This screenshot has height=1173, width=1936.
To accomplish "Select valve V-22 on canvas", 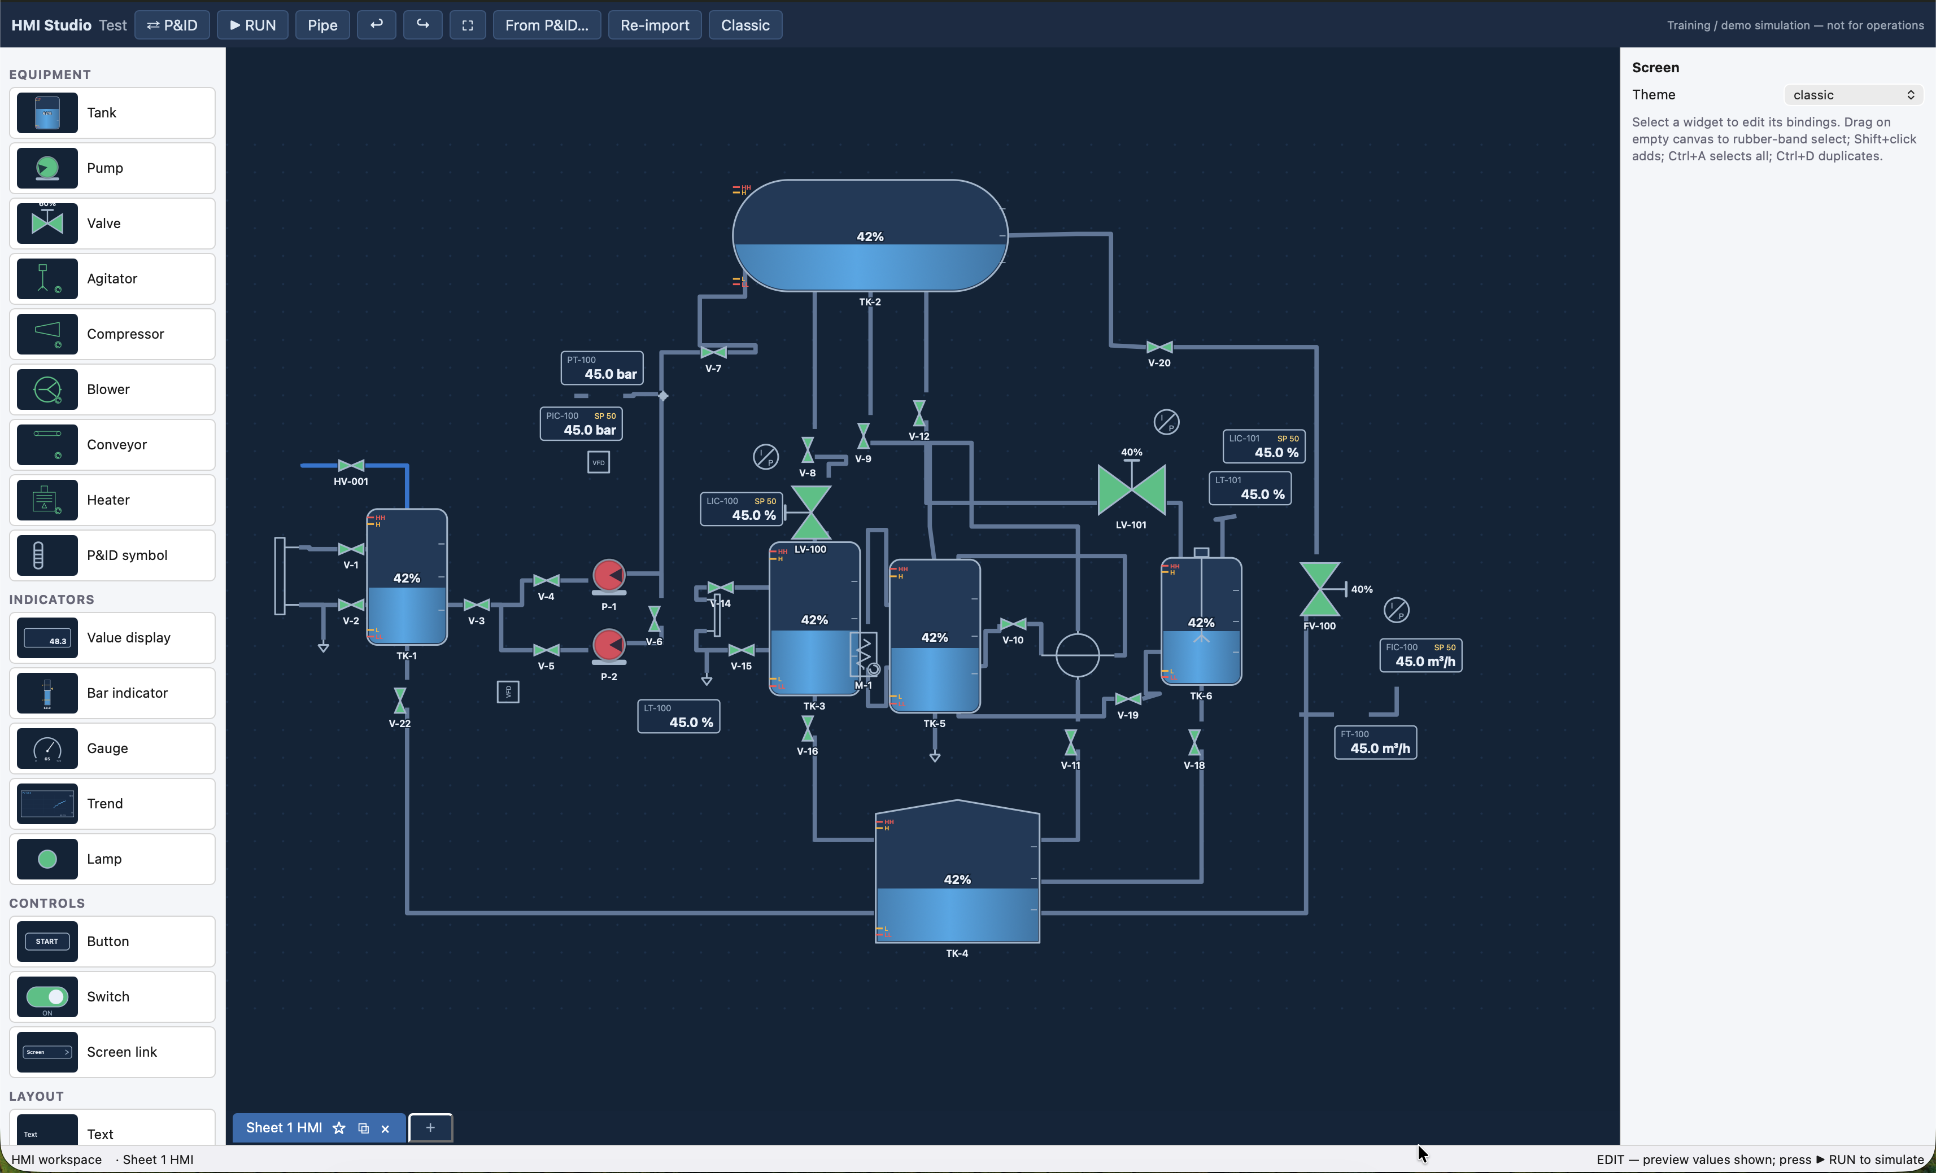I will coord(400,701).
